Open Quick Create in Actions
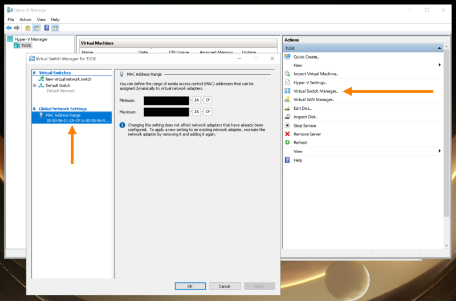Viewport: 456px width, 301px height. tap(306, 57)
